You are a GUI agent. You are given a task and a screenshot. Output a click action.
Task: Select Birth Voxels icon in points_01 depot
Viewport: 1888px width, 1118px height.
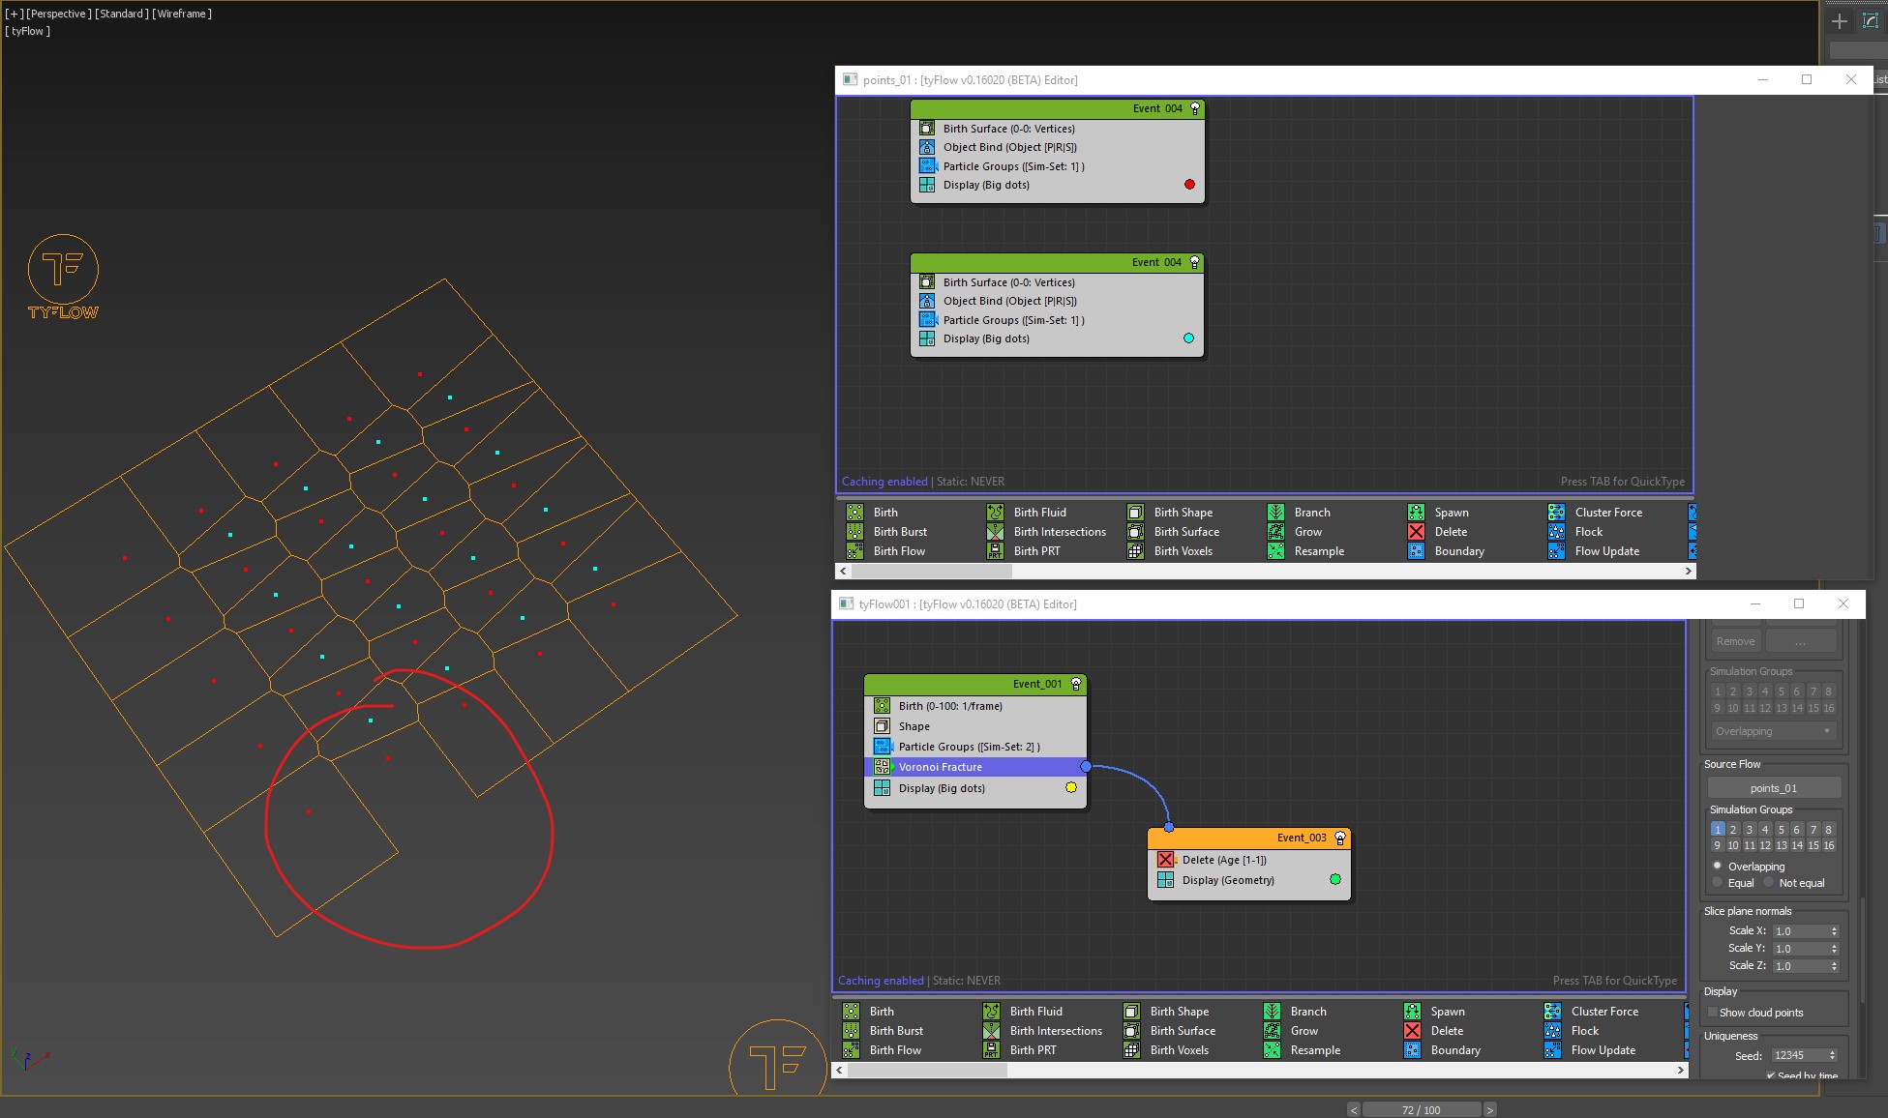tap(1135, 551)
